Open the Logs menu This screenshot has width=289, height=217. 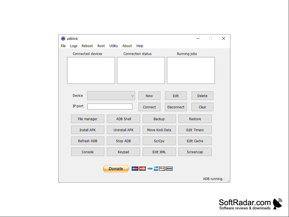point(74,46)
